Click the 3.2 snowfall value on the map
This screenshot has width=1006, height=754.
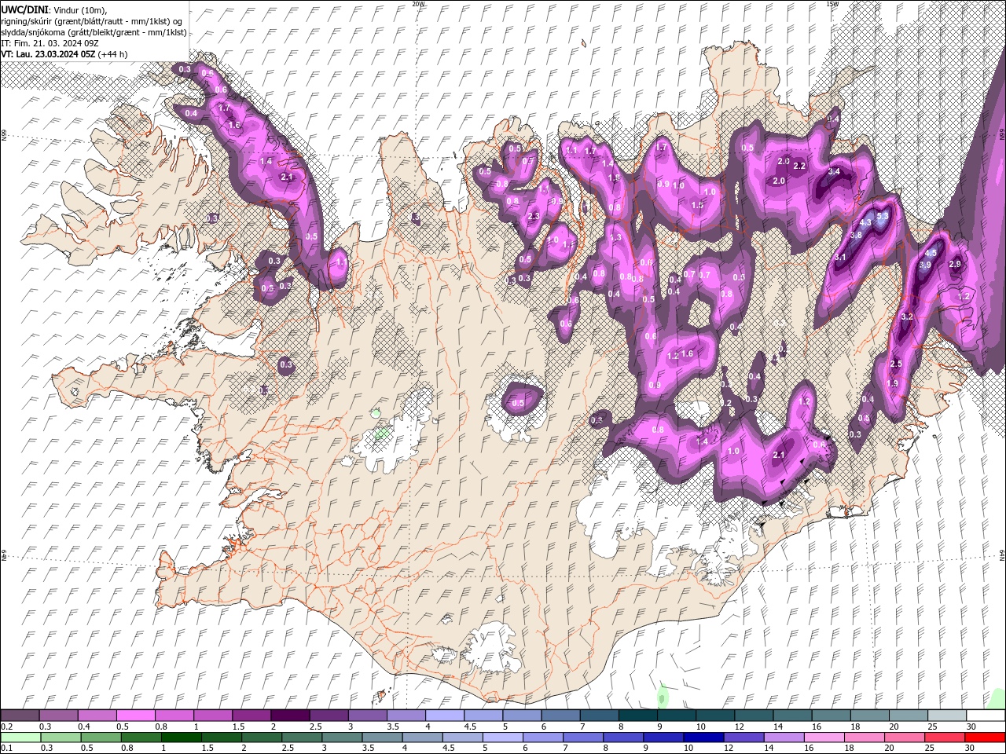tap(907, 317)
